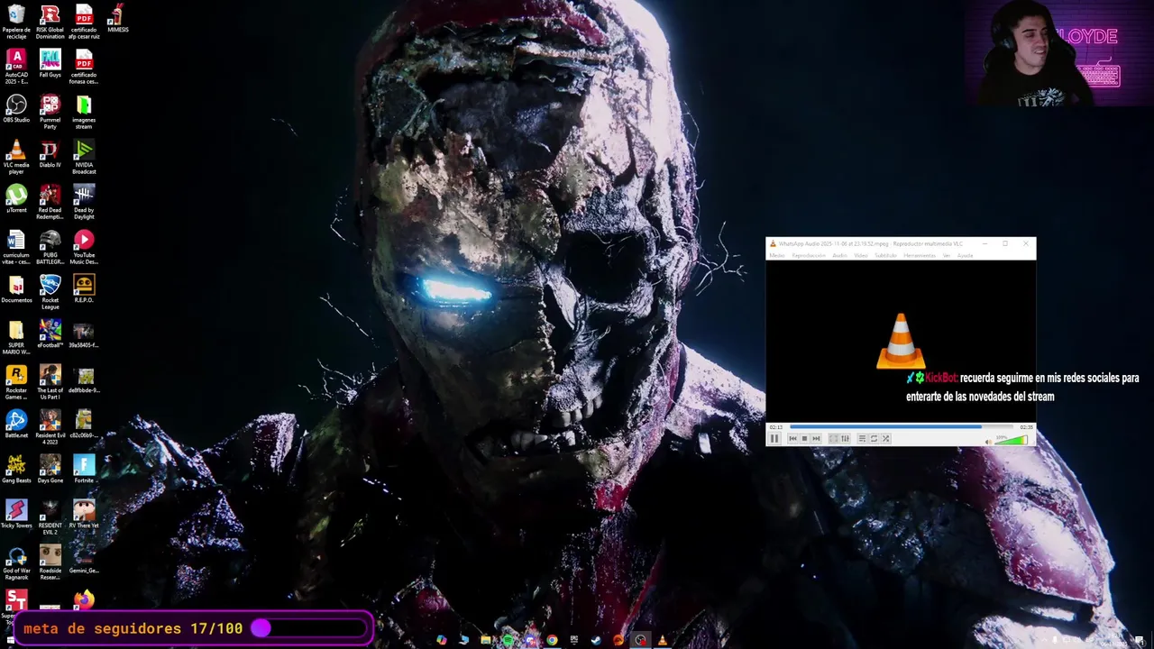
Task: Select the NVIDIA Broadcast desktop icon
Action: tap(84, 157)
